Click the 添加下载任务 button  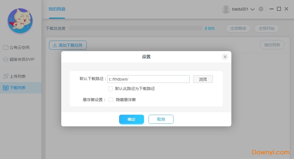(68, 45)
